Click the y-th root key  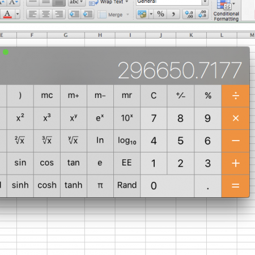coord(74,141)
